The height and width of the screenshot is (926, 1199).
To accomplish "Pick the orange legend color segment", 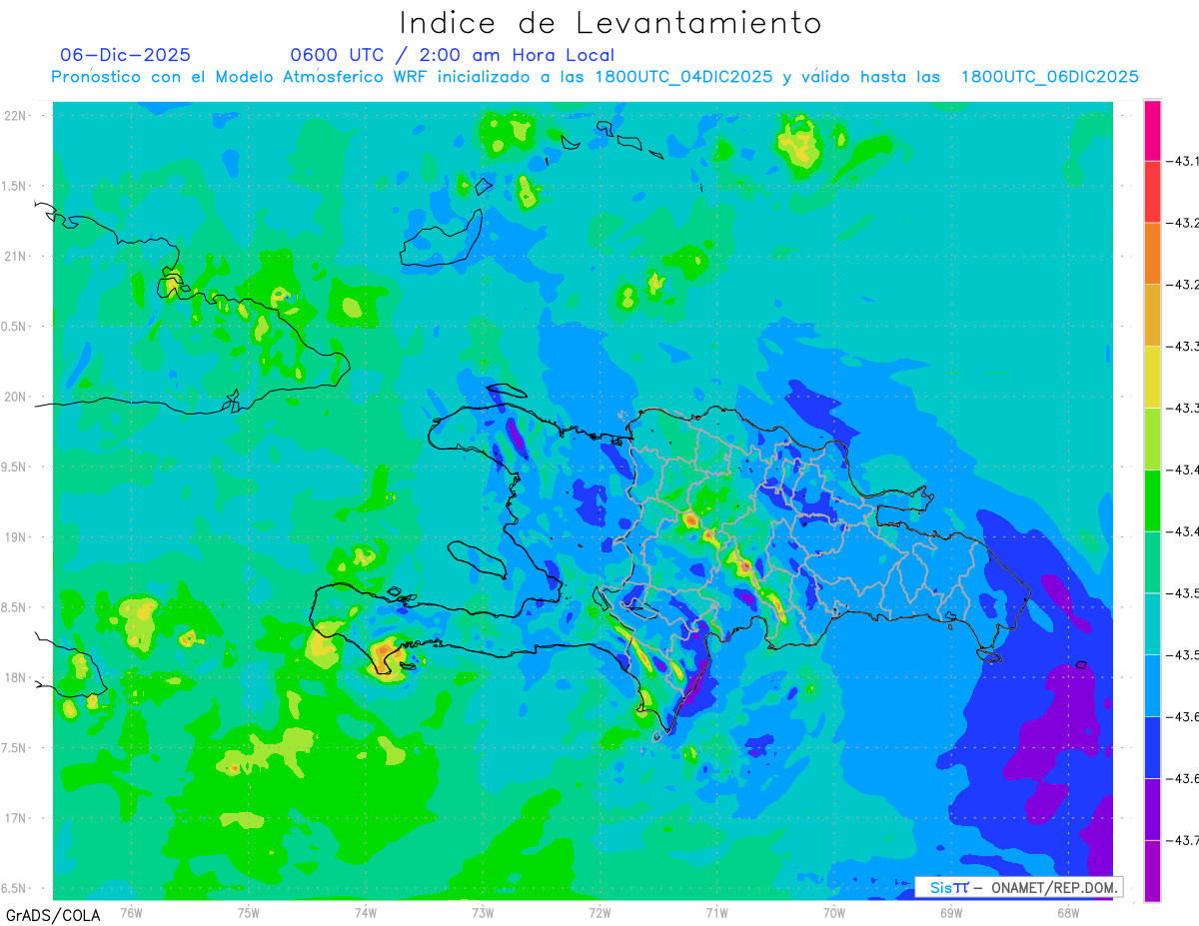I will (1152, 254).
